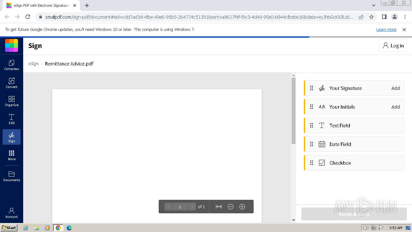Image resolution: width=412 pixels, height=232 pixels.
Task: Dismiss the Chrome update notification bar
Action: pyautogui.click(x=404, y=29)
